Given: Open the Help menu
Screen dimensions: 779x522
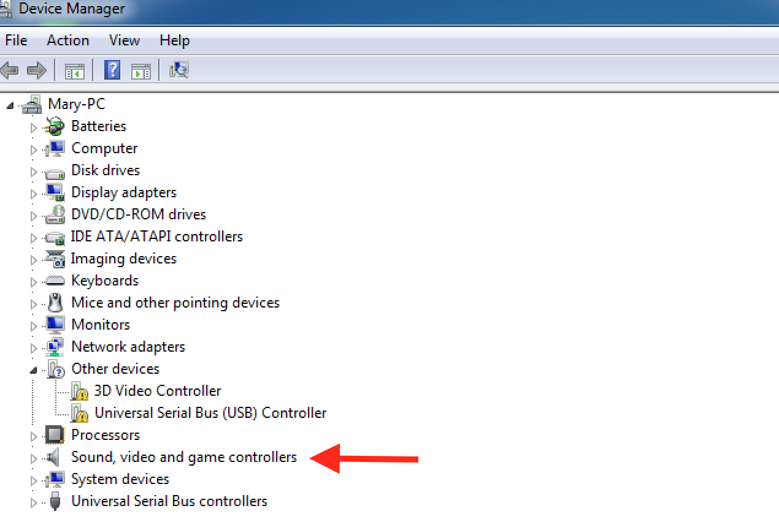Looking at the screenshot, I should (x=175, y=40).
